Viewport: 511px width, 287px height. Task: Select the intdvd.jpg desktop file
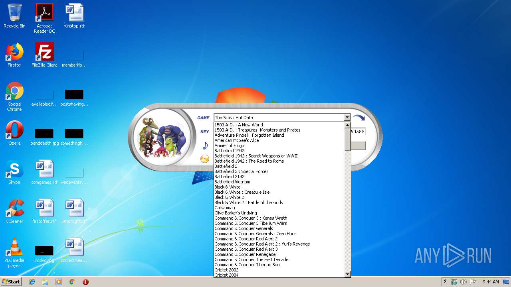click(44, 254)
